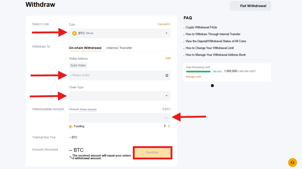Image resolution: width=302 pixels, height=169 pixels.
Task: Click the 1,000,000/1,000,000 USDT limit text
Action: 240,71
